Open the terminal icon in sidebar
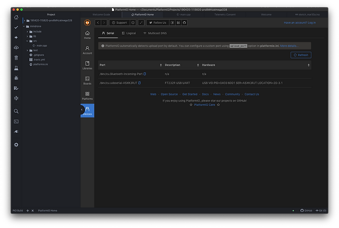The width and height of the screenshot is (339, 228). pos(16,122)
